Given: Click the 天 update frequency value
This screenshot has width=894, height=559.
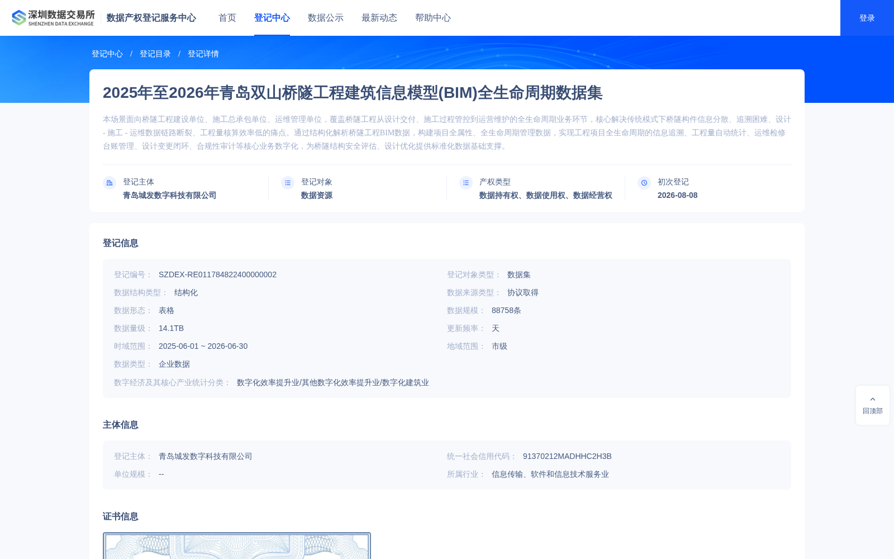Looking at the screenshot, I should click(496, 328).
